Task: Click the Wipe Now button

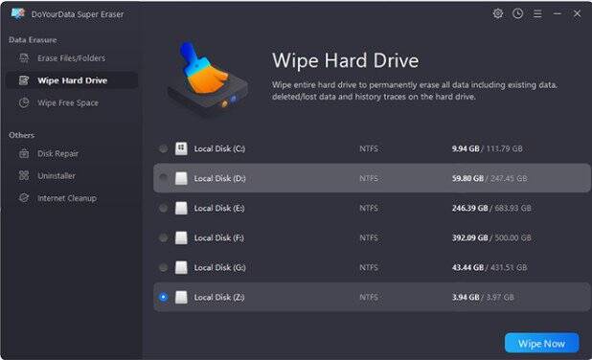Action: click(x=541, y=344)
